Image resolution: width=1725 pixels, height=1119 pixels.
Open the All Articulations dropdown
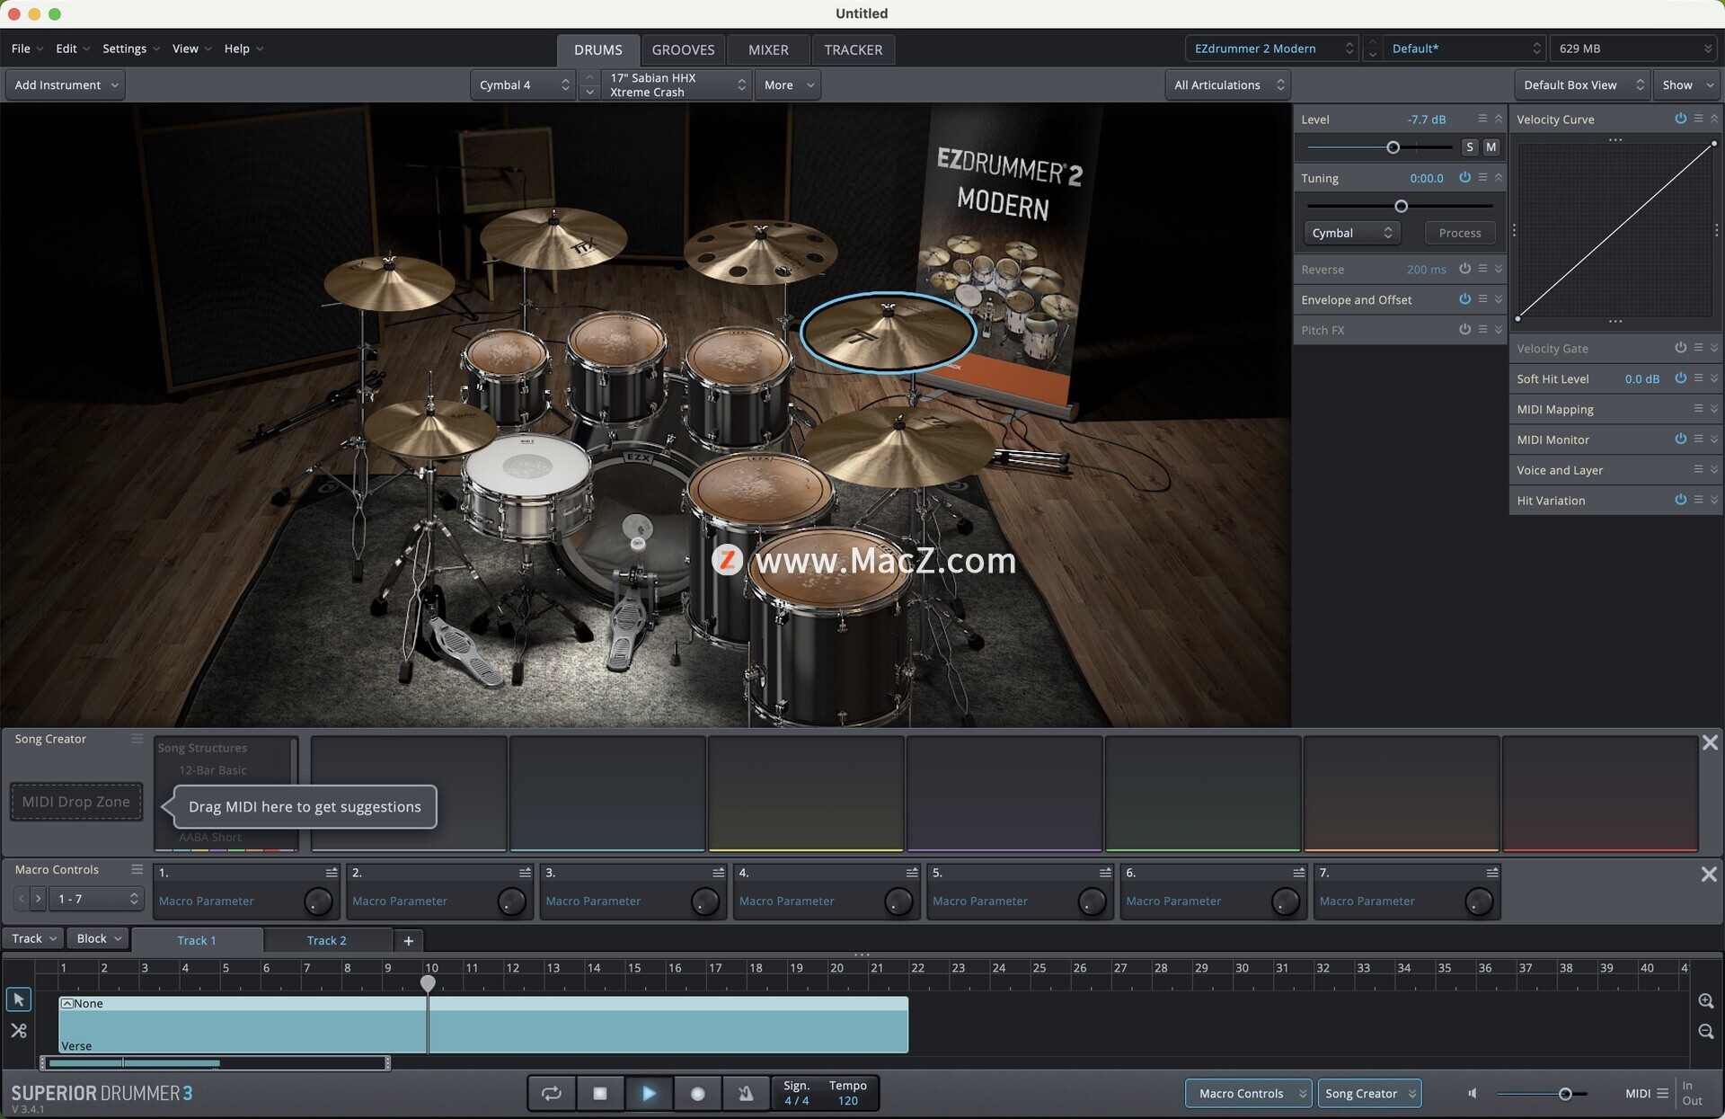tap(1228, 84)
